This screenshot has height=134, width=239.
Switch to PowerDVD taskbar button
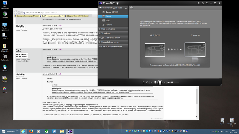click(70, 132)
